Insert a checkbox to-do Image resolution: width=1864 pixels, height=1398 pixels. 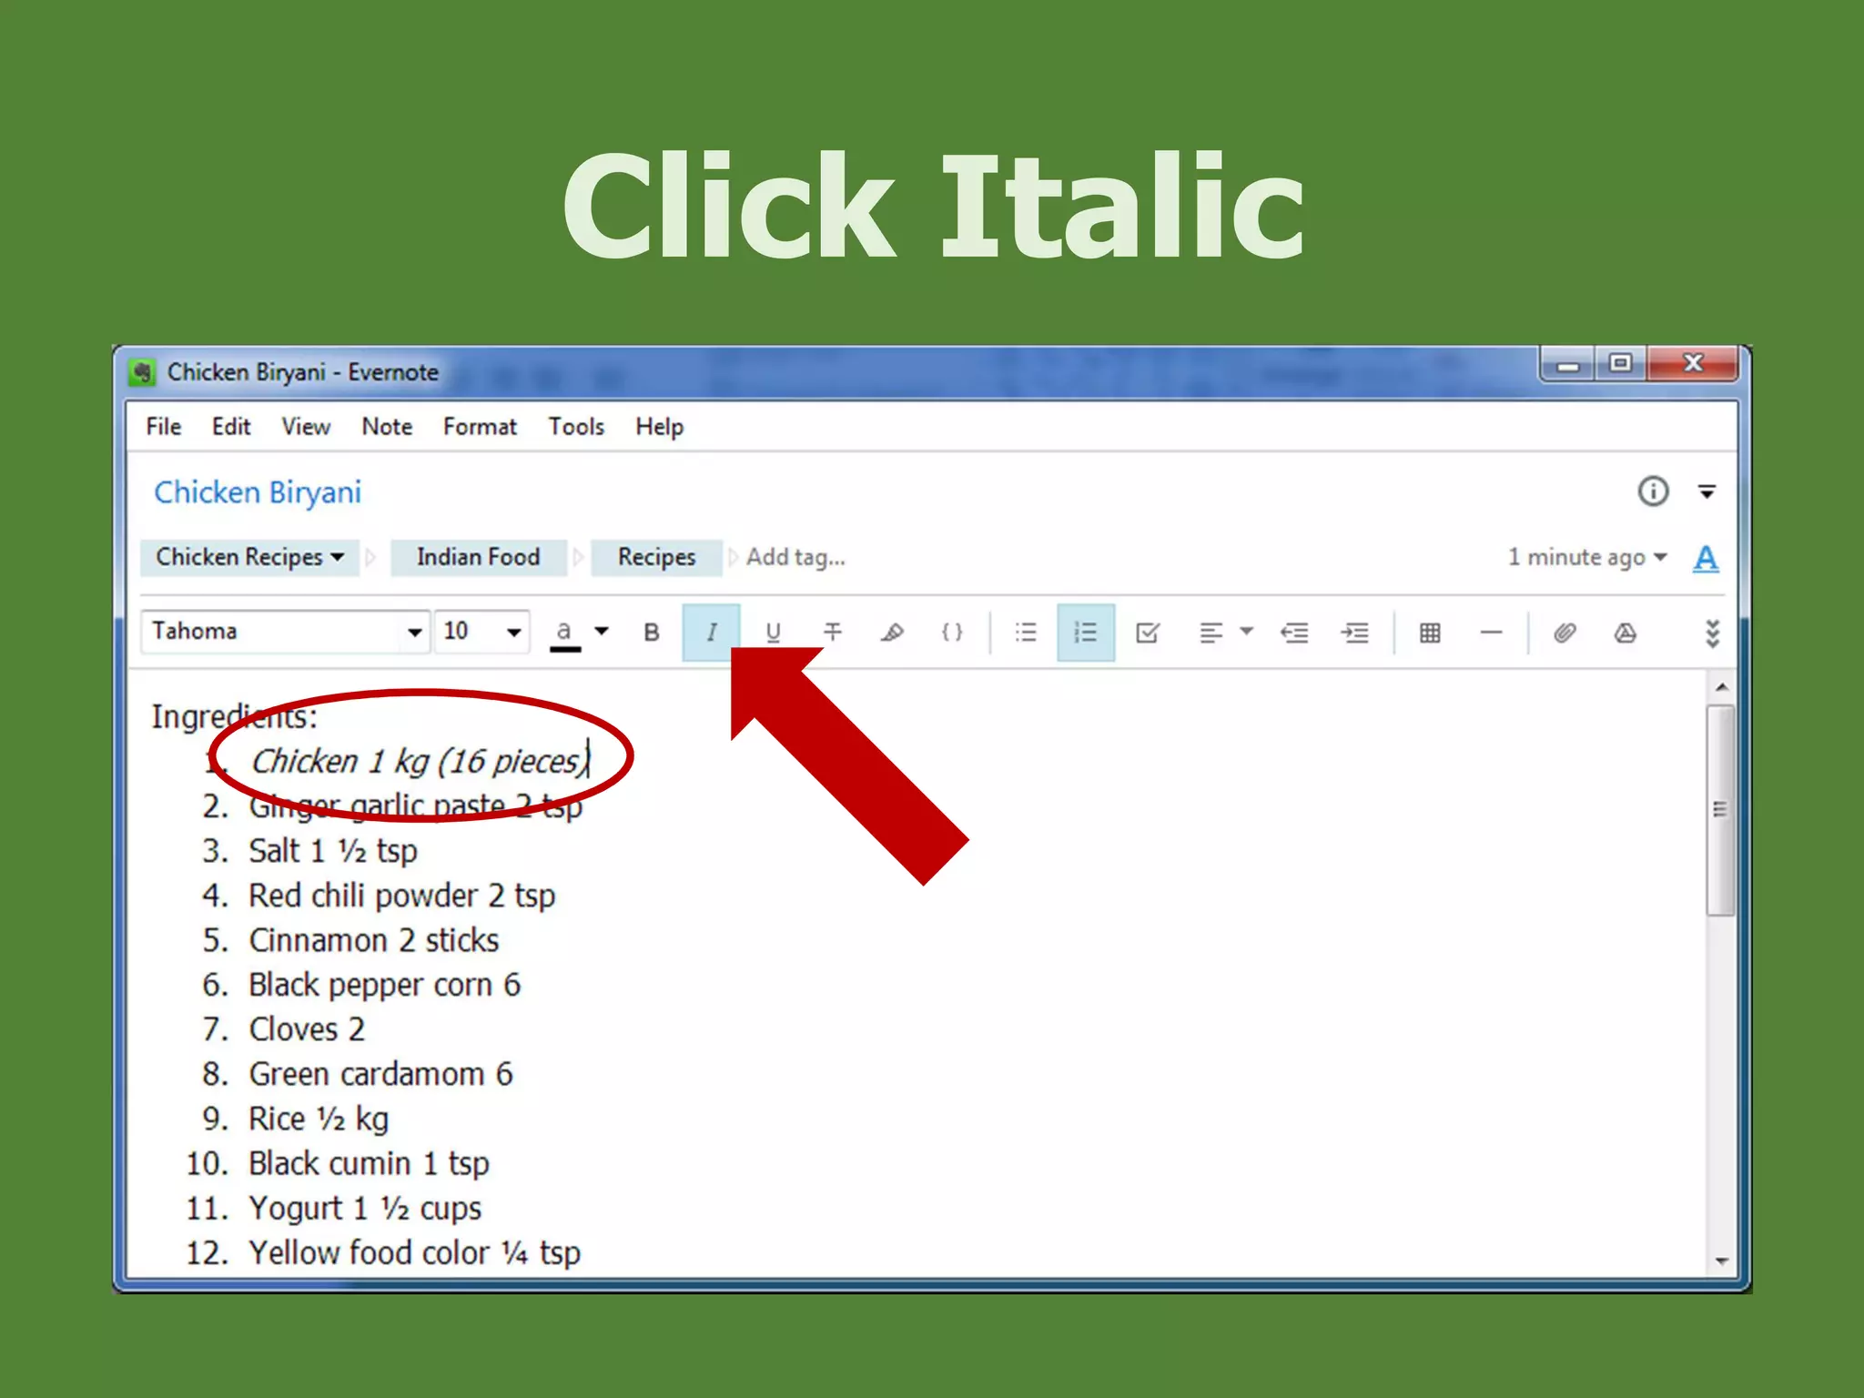[1148, 633]
